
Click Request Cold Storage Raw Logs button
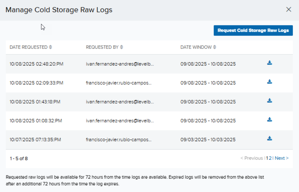(253, 30)
